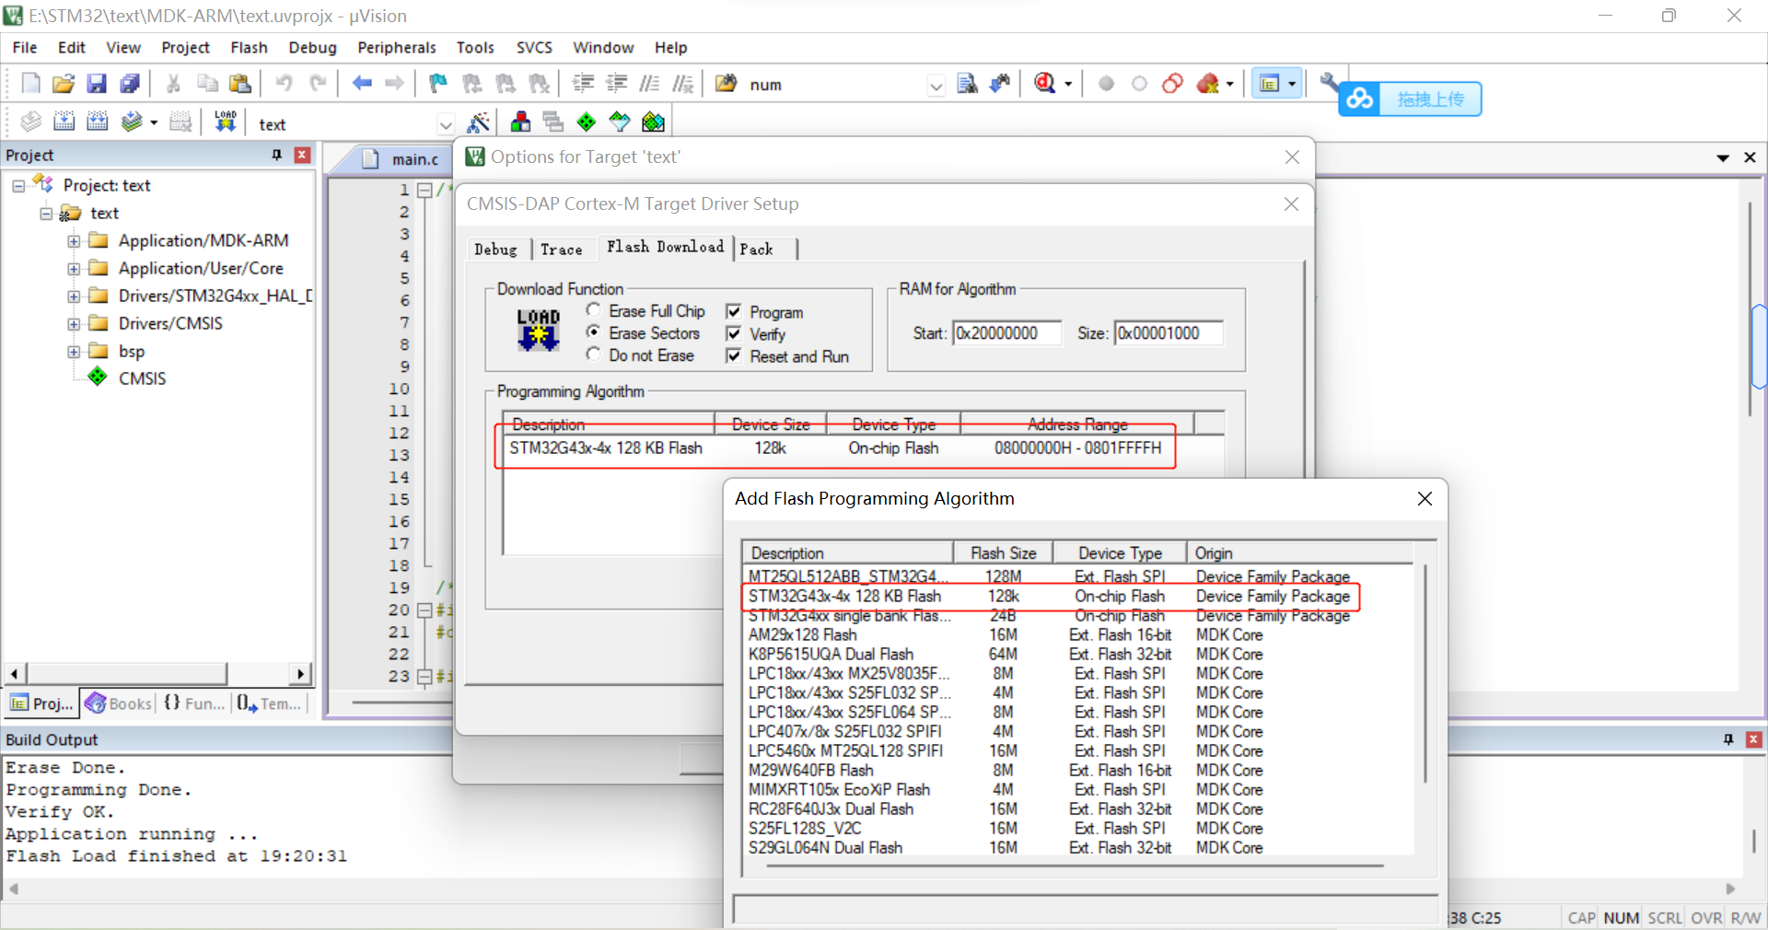Switch to the Functions panel tab

click(x=194, y=703)
